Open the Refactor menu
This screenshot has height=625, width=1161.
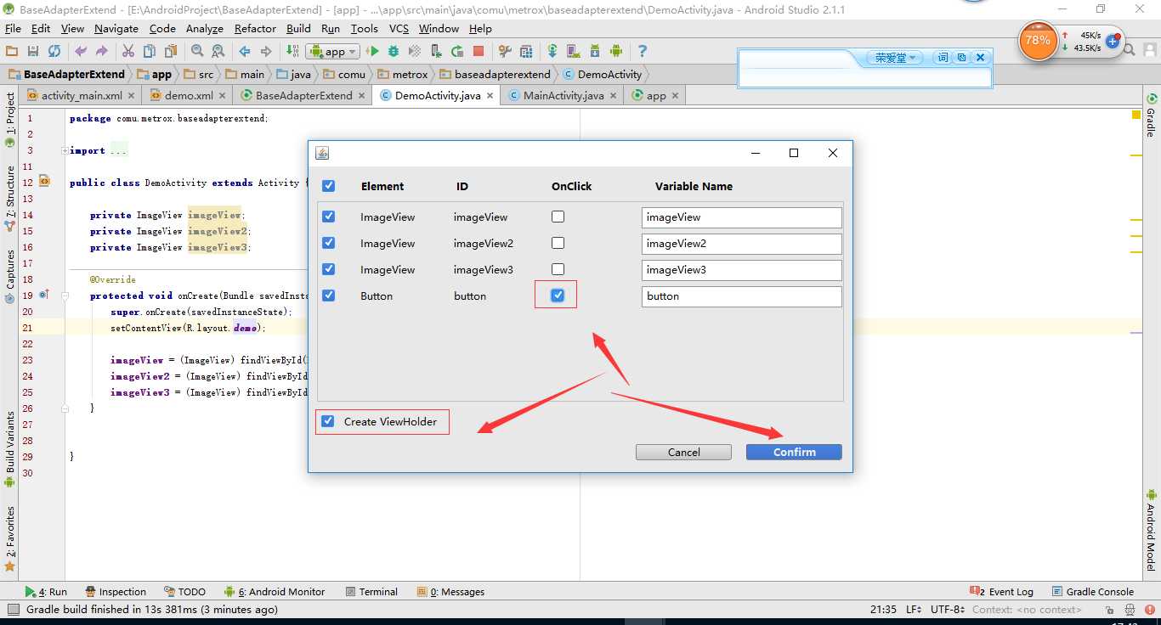pos(255,28)
